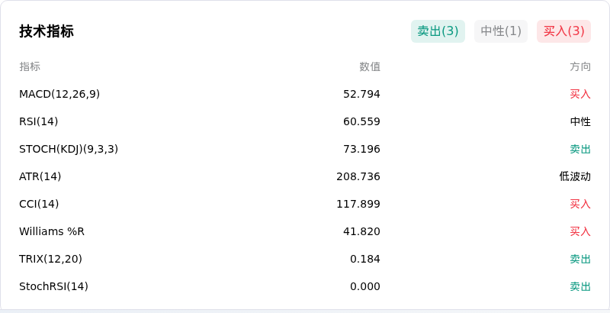Screen dimensions: 610x313
Task: Click the 低波动 direction label for ATR
Action: (x=575, y=176)
